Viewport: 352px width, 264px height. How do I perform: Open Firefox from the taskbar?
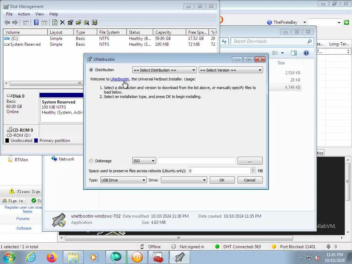click(x=52, y=257)
